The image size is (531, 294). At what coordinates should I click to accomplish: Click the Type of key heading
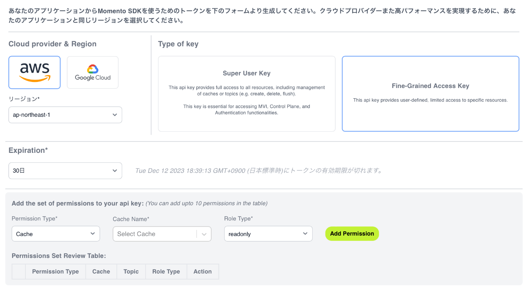[178, 44]
